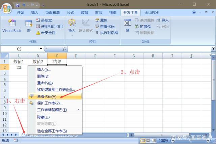Click 映射属性 map properties
The image size is (216, 144).
pos(144,20)
